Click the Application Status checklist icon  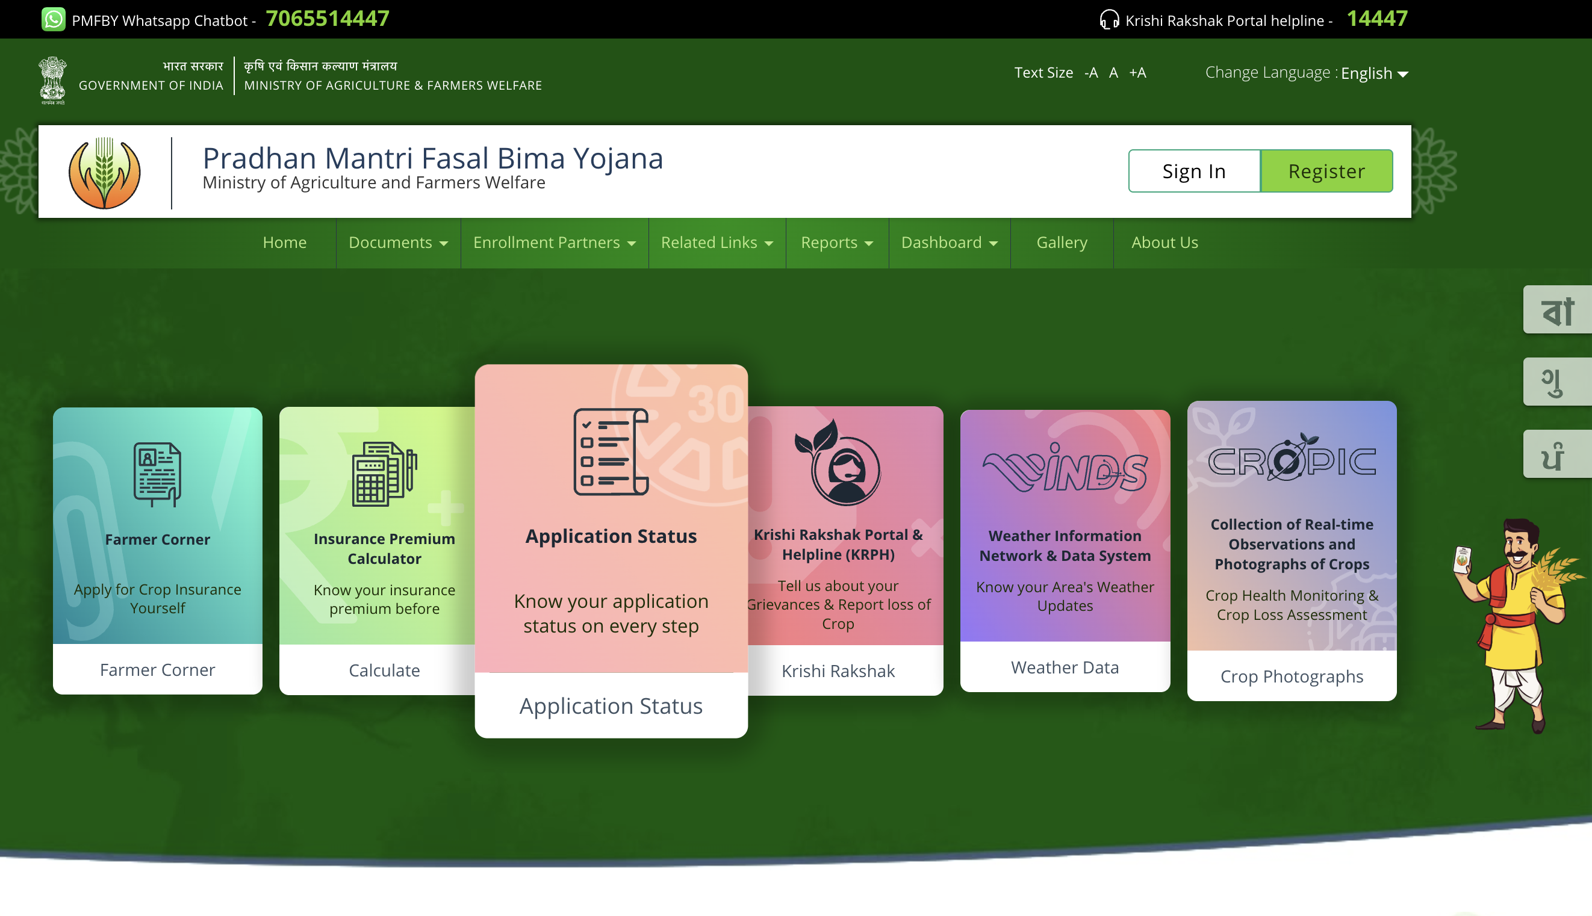point(611,451)
